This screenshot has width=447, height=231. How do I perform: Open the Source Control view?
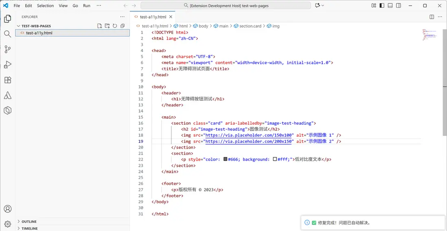[x=7, y=49]
